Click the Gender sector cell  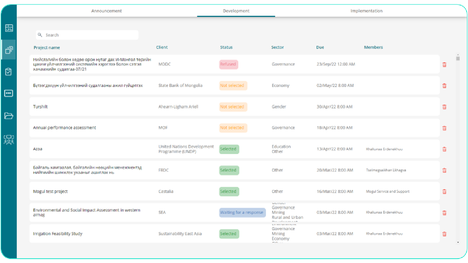(279, 107)
